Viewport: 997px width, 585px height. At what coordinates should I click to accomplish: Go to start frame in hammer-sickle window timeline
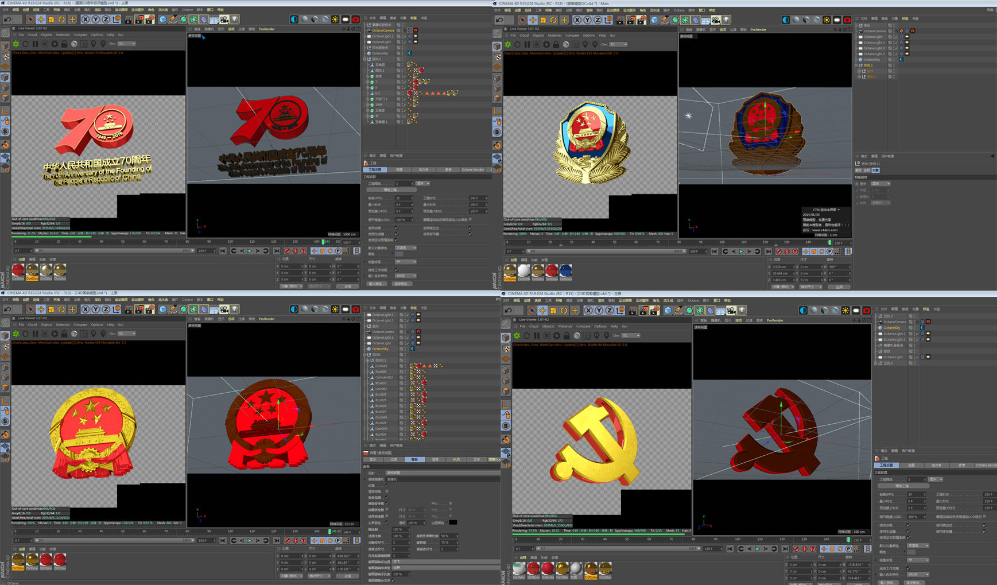(x=731, y=549)
